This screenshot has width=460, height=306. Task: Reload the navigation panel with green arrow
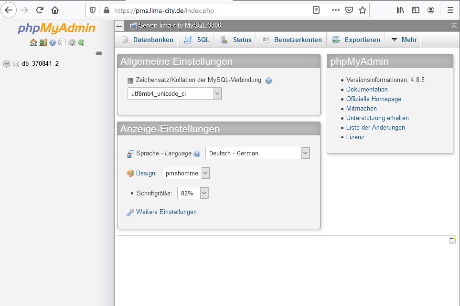(81, 42)
